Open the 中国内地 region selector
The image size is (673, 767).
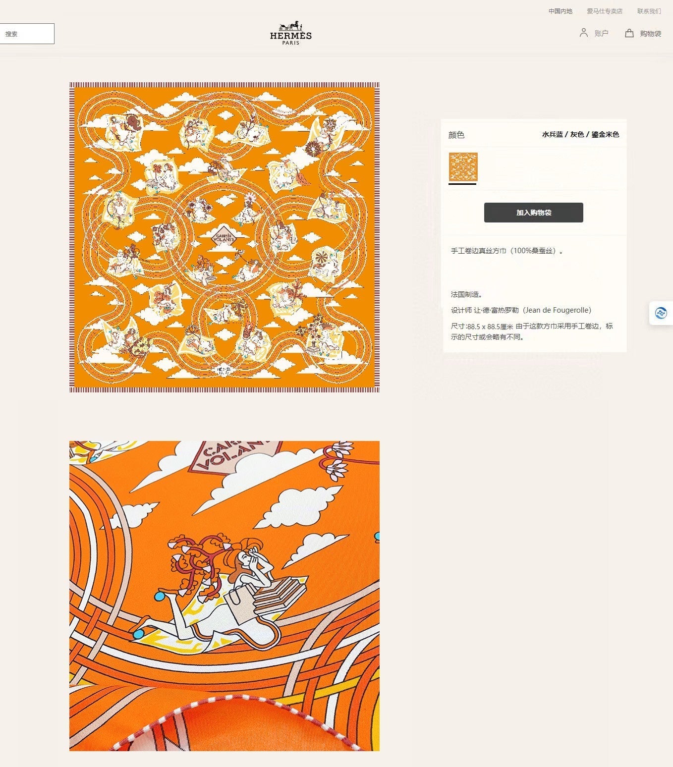coord(560,11)
